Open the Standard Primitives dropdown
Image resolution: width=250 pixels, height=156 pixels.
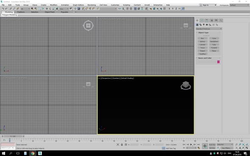tap(209, 29)
